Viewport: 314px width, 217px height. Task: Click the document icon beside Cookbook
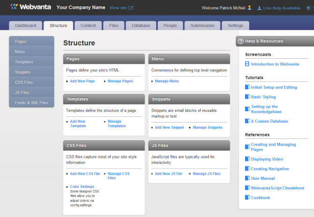pos(247,197)
